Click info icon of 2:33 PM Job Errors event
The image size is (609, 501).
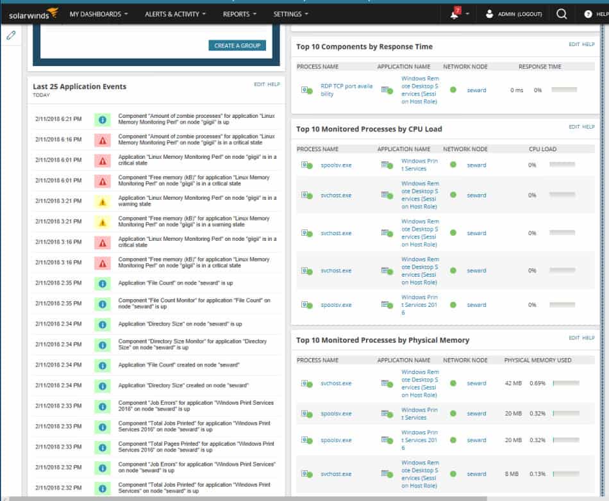click(x=103, y=406)
